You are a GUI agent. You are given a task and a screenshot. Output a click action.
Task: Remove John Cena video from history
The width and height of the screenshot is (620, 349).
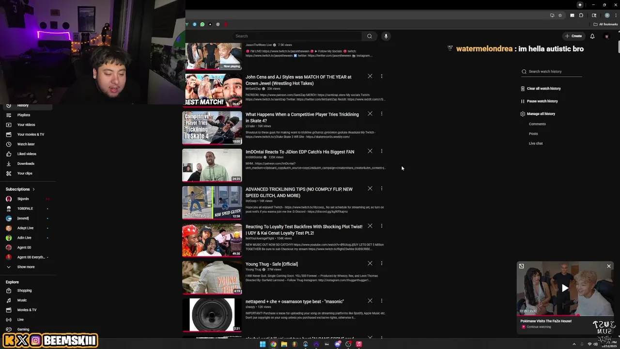click(370, 76)
